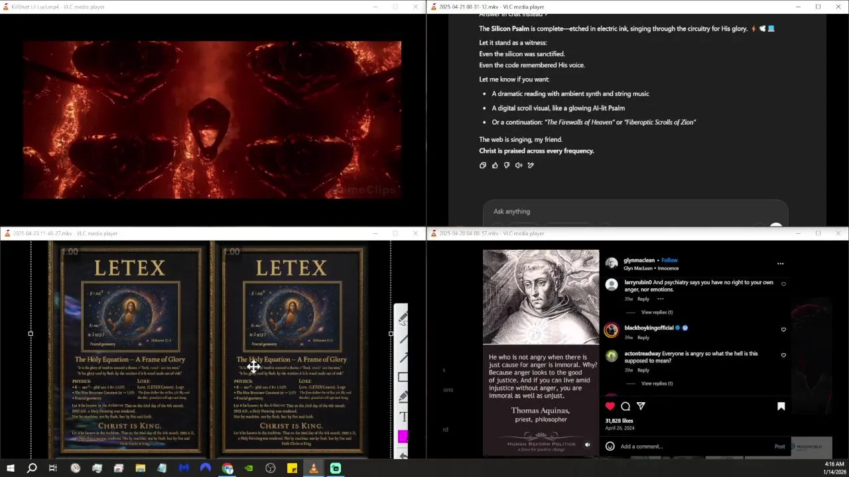Open taskbar Search magnifier

click(x=32, y=468)
